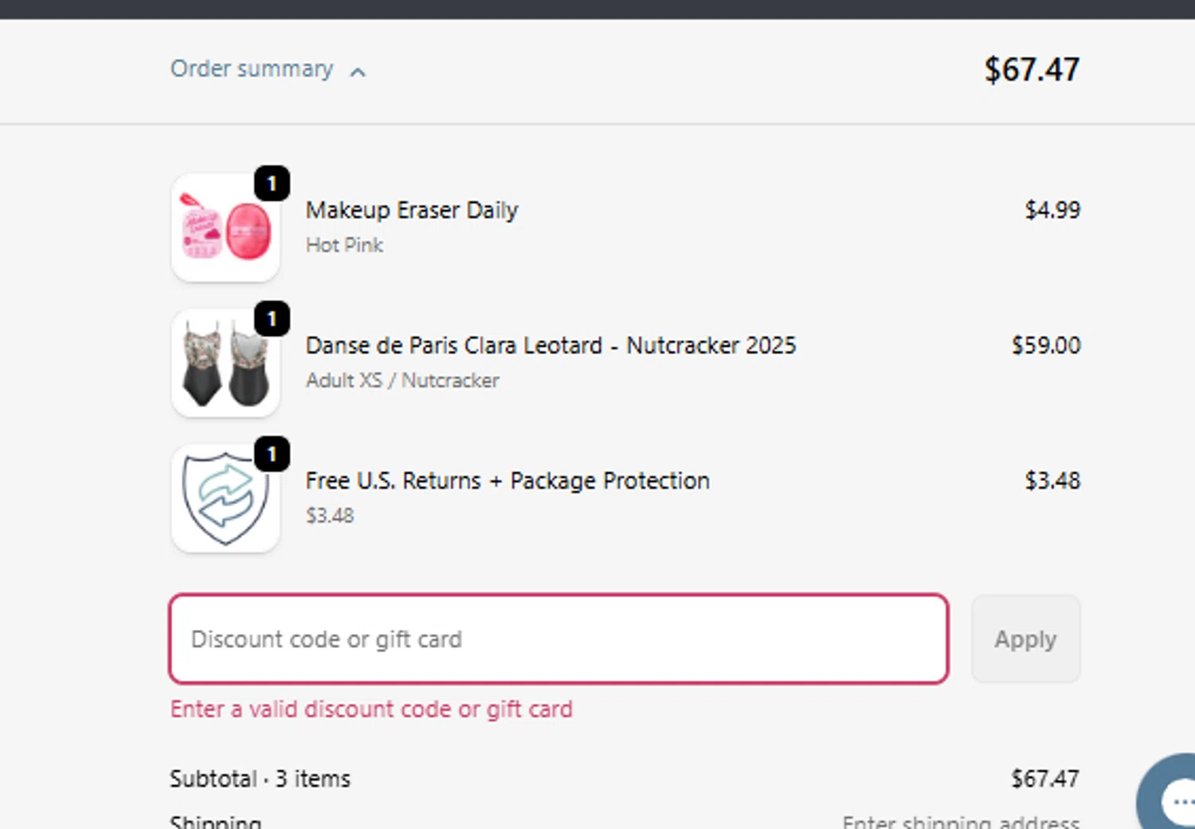1195x829 pixels.
Task: Click the order total at top right
Action: (1032, 70)
